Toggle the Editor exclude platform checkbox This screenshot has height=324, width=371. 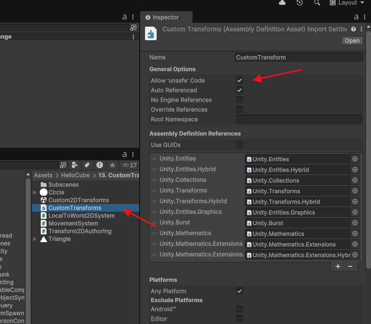(x=240, y=319)
